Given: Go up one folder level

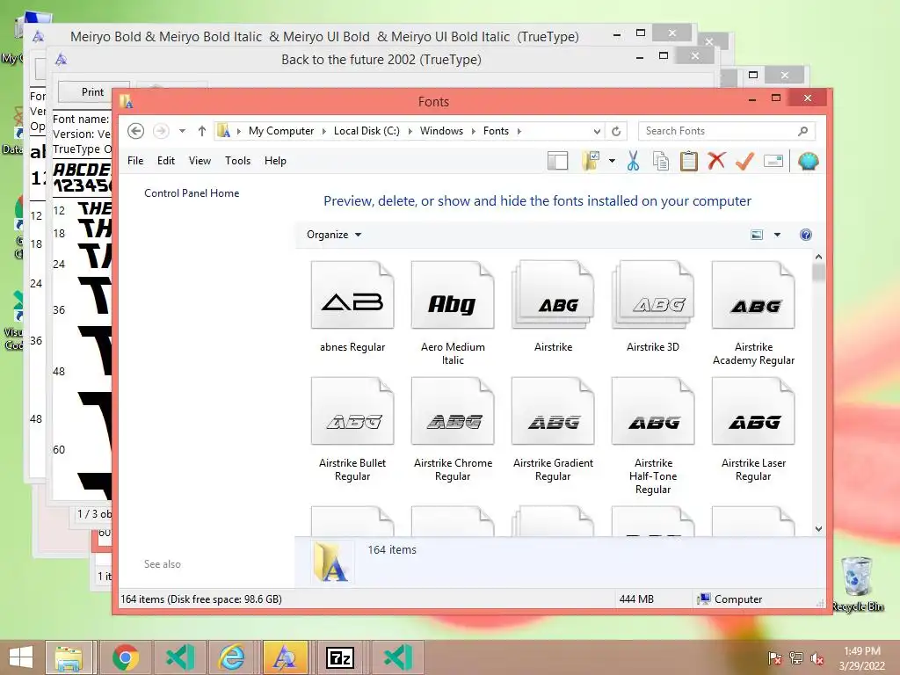Looking at the screenshot, I should click(202, 131).
